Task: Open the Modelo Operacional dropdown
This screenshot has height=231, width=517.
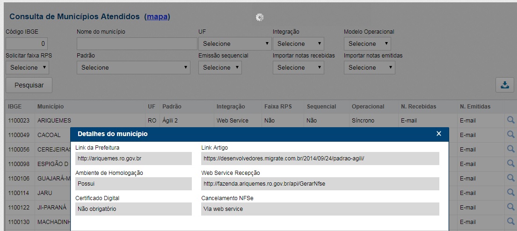Action: 367,44
